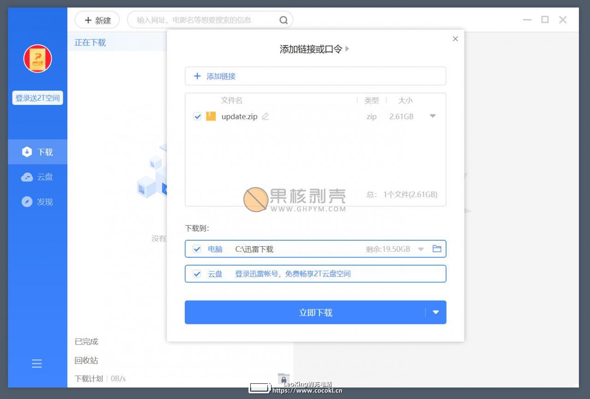This screenshot has height=399, width=590.
Task: Open the download path dropdown arrow
Action: [x=420, y=249]
